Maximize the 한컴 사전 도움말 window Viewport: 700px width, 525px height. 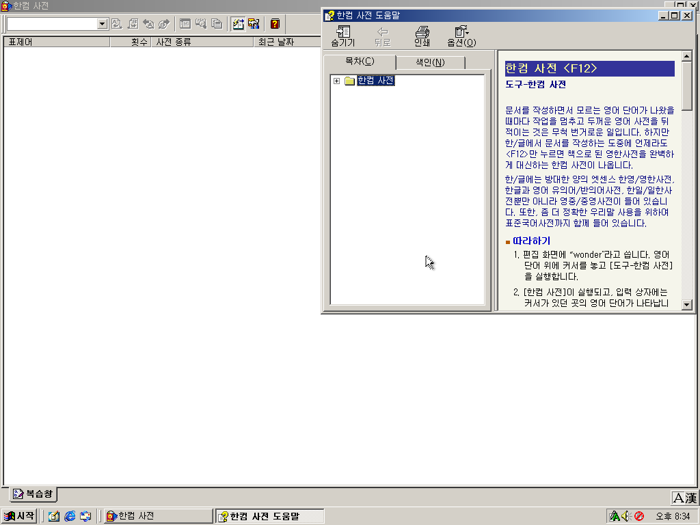tap(675, 16)
